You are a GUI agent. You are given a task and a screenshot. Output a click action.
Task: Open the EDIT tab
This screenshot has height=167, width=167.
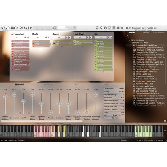point(77,85)
